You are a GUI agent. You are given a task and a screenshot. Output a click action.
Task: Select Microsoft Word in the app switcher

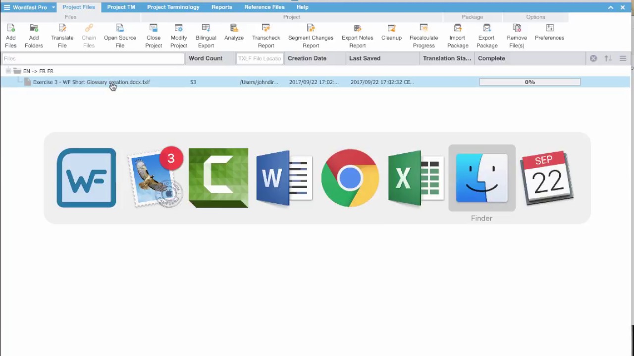pos(284,178)
